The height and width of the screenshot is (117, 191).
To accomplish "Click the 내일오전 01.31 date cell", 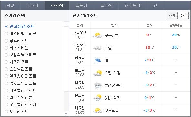I will pos(80,35).
